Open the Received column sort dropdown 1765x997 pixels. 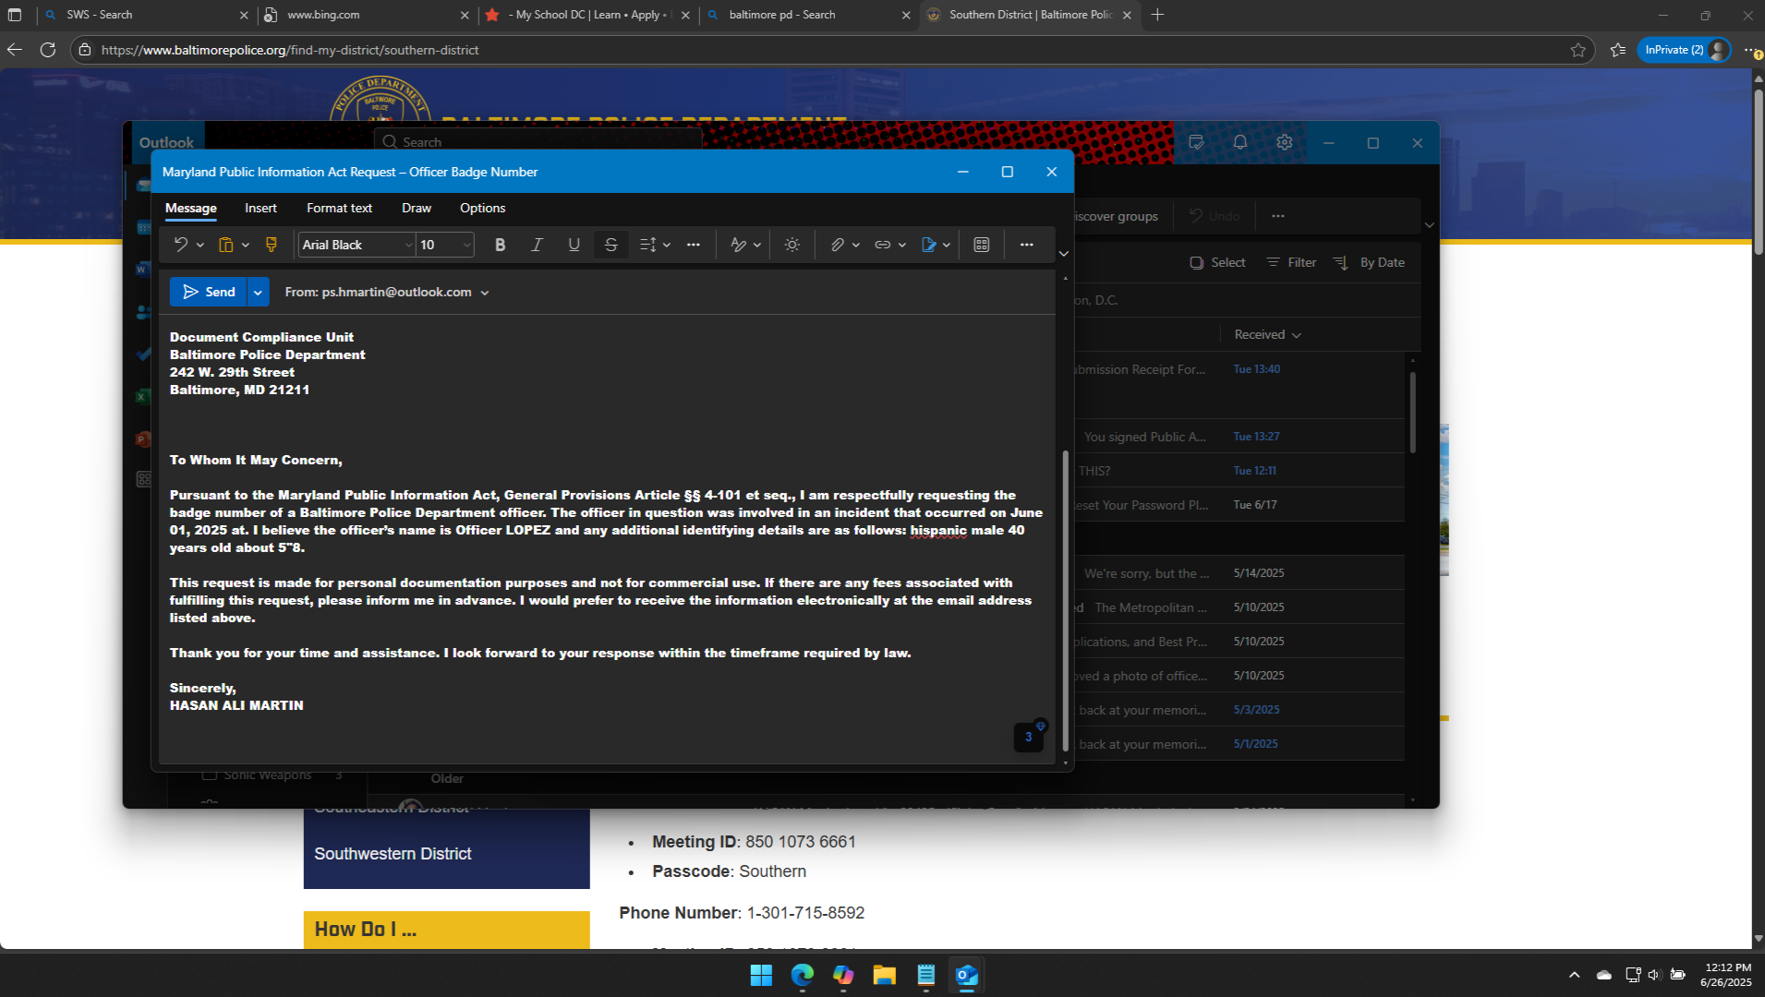[x=1267, y=335]
